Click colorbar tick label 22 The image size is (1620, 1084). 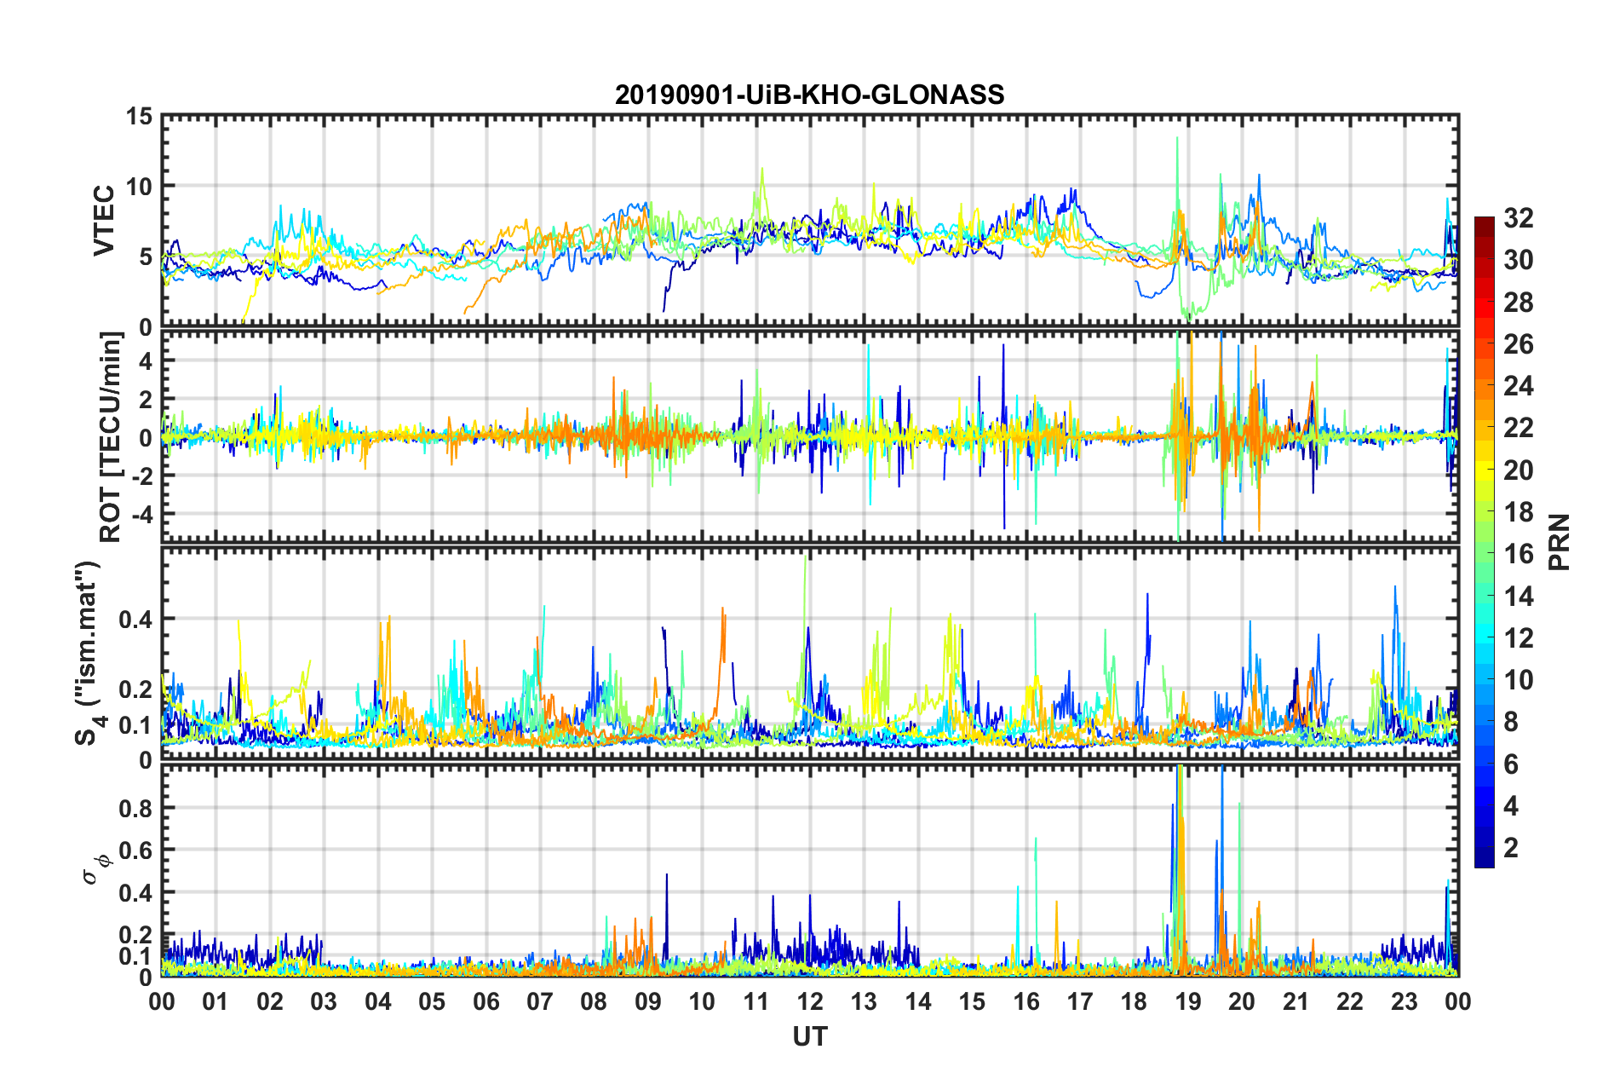coord(1518,428)
